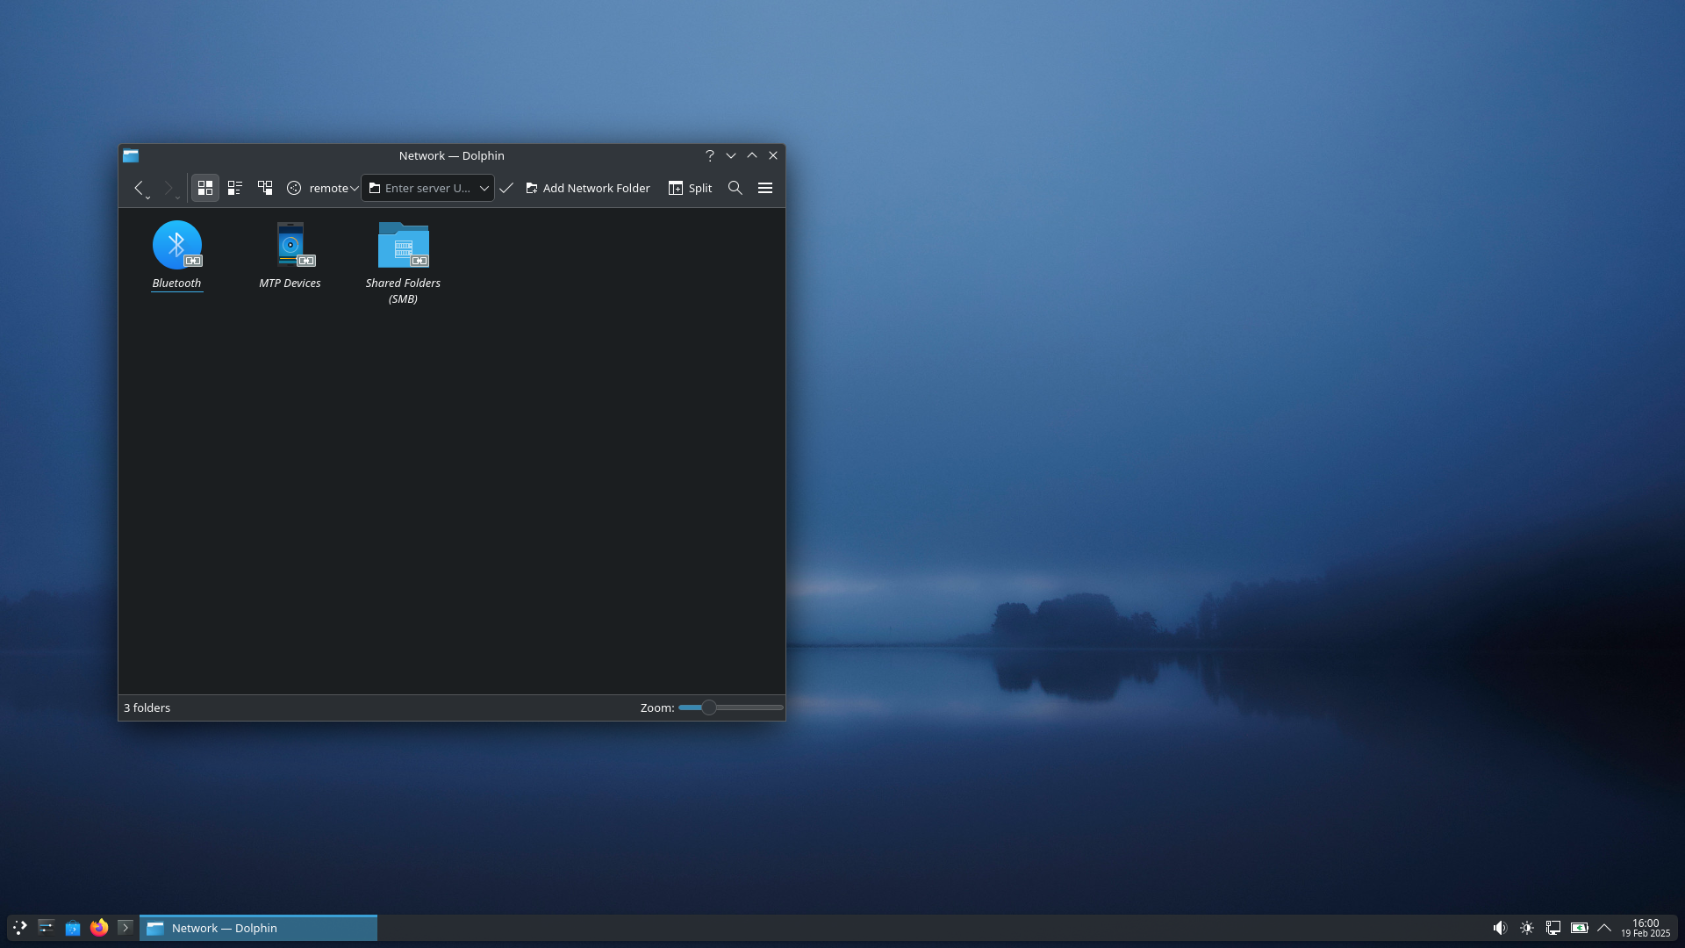The image size is (1685, 948).
Task: Switch to Compact view mode
Action: 235,188
